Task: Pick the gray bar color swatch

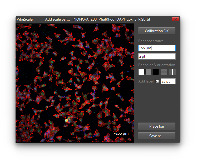Action: 149,72
